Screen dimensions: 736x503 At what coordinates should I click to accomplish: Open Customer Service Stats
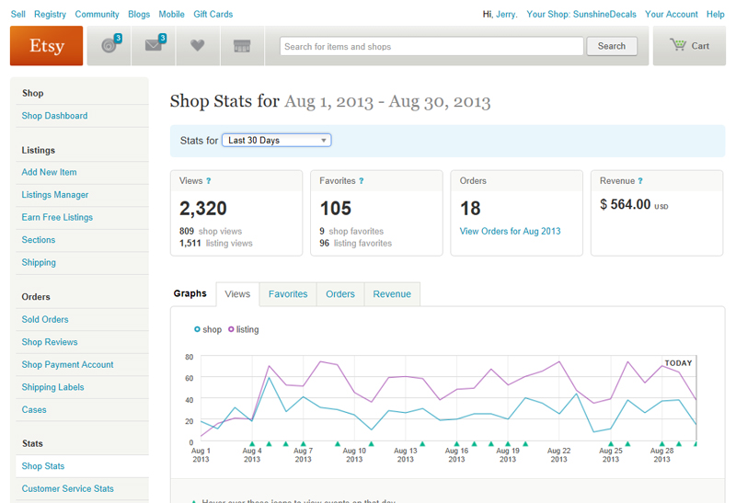(67, 488)
